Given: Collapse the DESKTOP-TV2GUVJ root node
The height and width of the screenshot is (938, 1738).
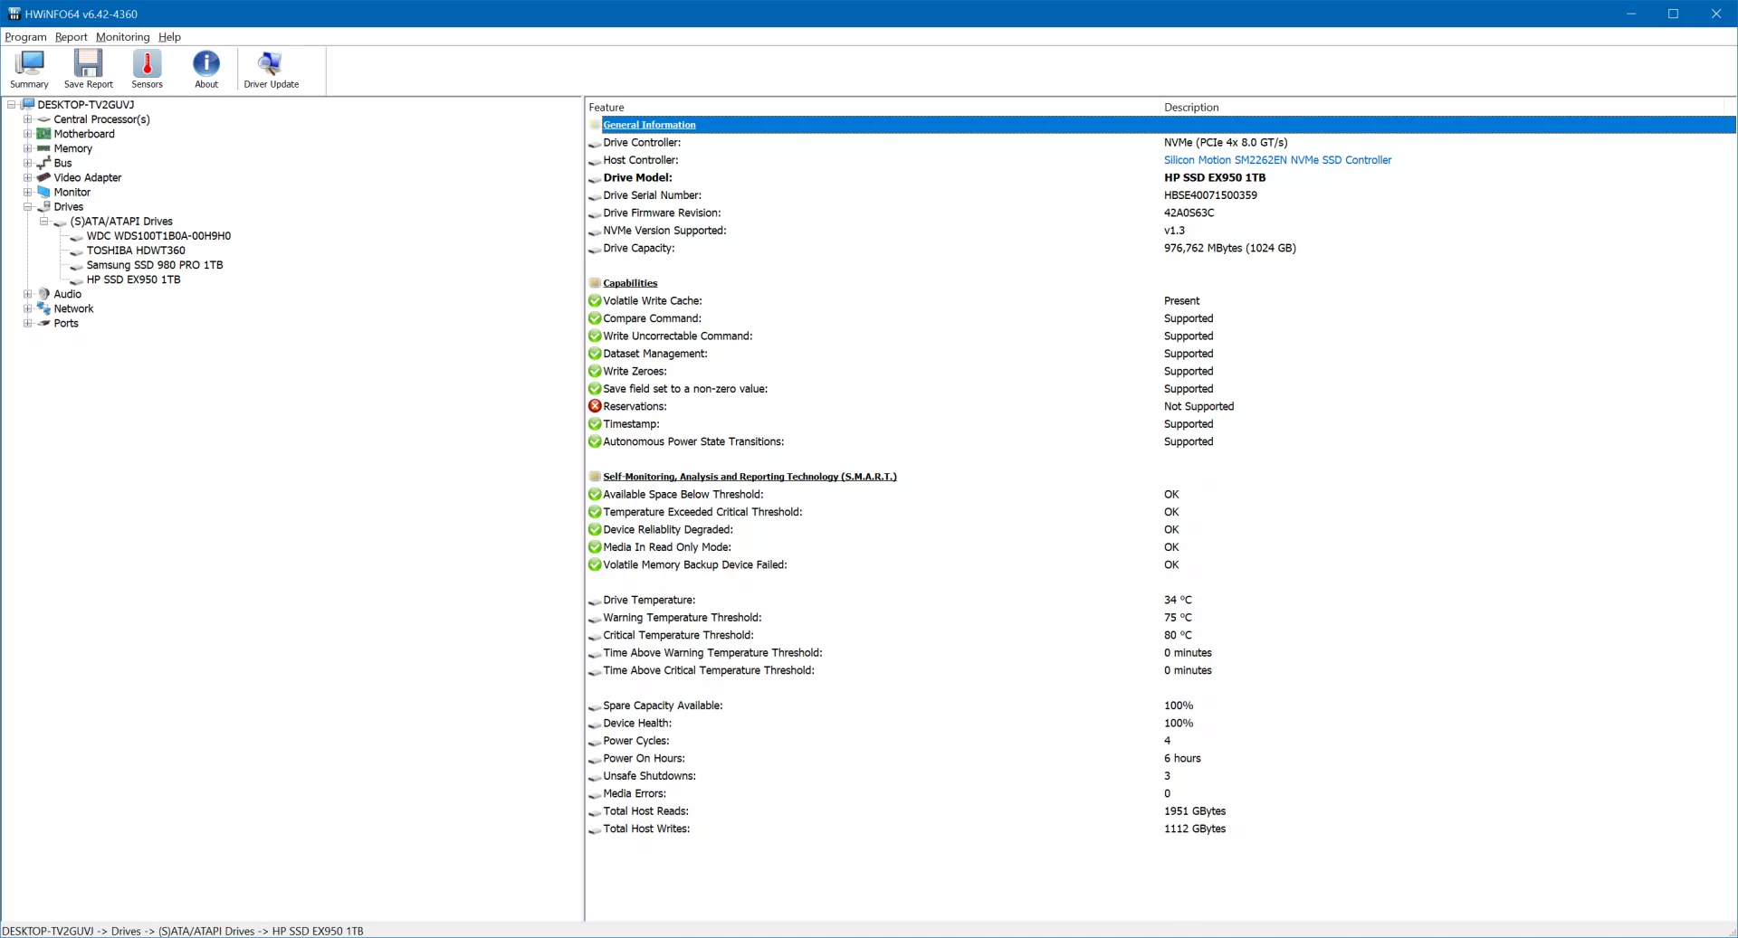Looking at the screenshot, I should point(12,104).
